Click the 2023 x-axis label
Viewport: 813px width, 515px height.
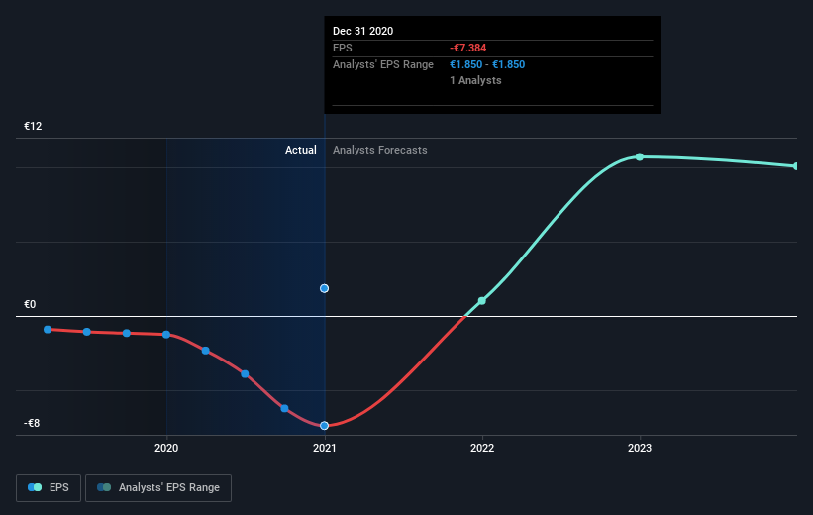click(x=640, y=448)
